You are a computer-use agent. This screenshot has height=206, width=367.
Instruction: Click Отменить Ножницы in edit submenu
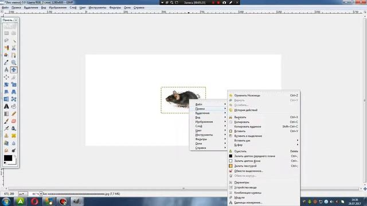click(x=264, y=96)
